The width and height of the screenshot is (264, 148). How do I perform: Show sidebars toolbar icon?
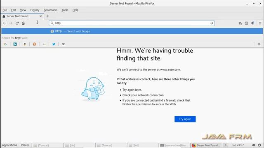point(246,23)
